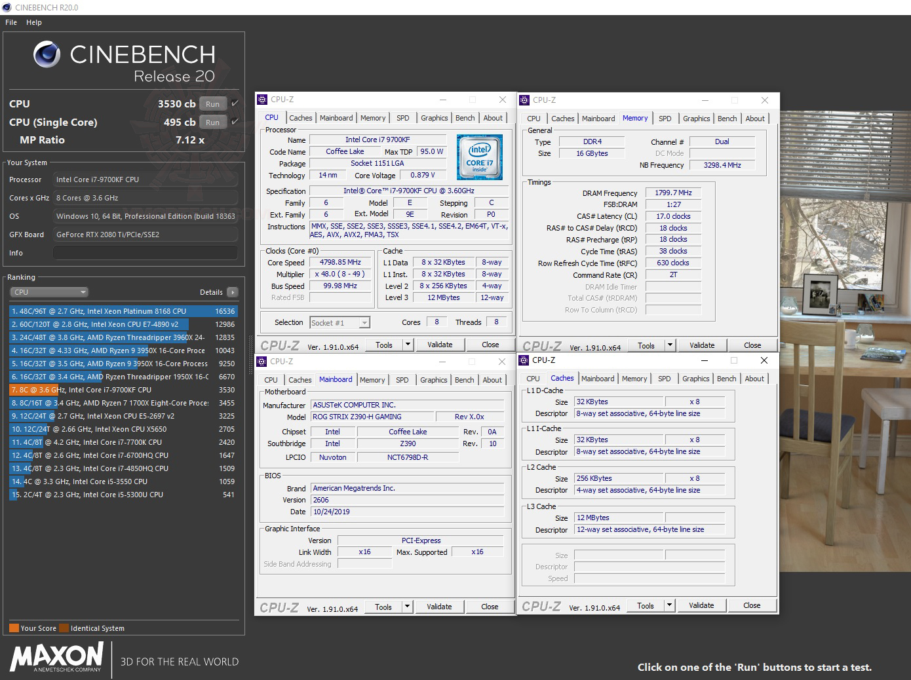Open the CPU ranking type dropdown
911x680 pixels.
click(49, 292)
